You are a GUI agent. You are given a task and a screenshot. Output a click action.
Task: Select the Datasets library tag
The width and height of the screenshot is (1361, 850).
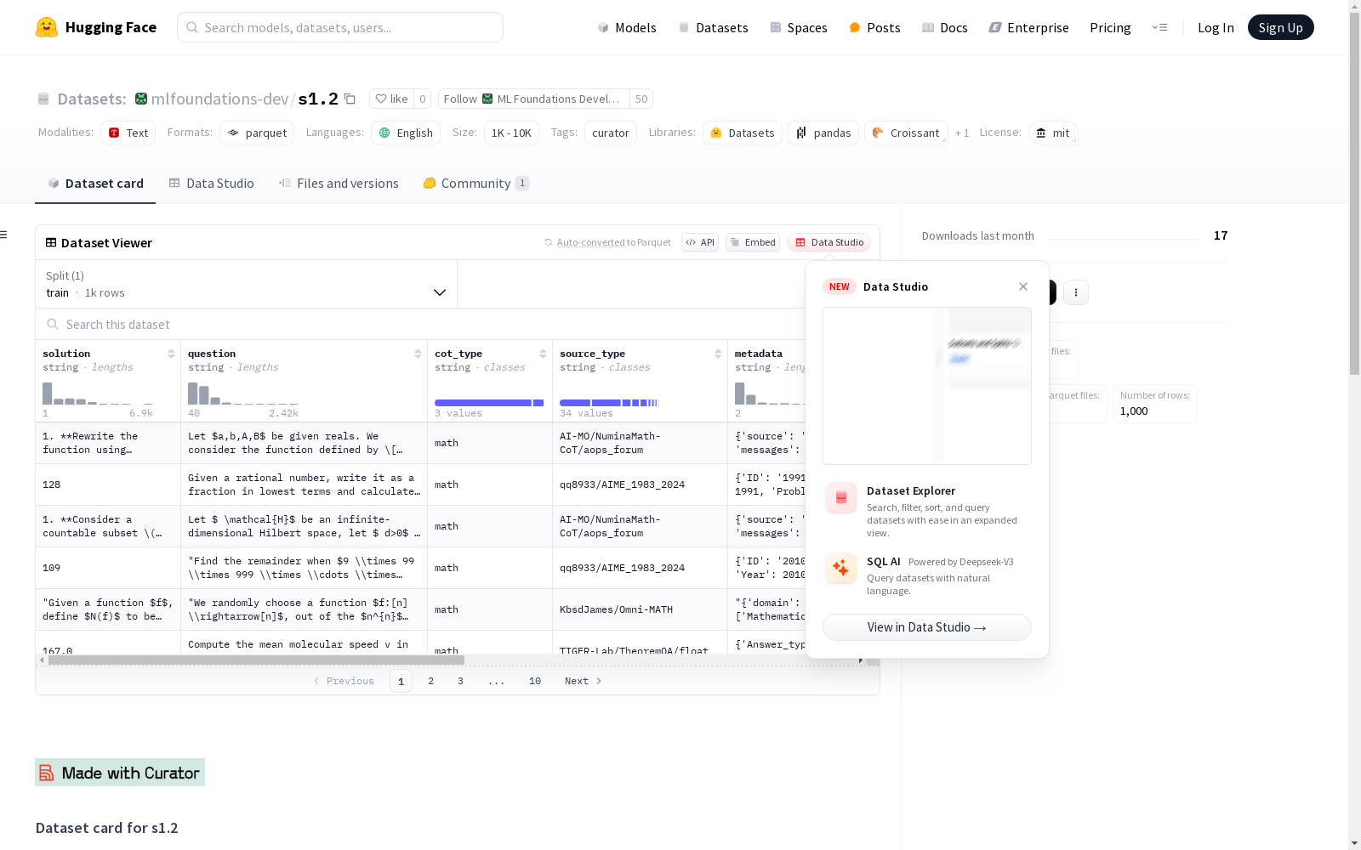[743, 133]
